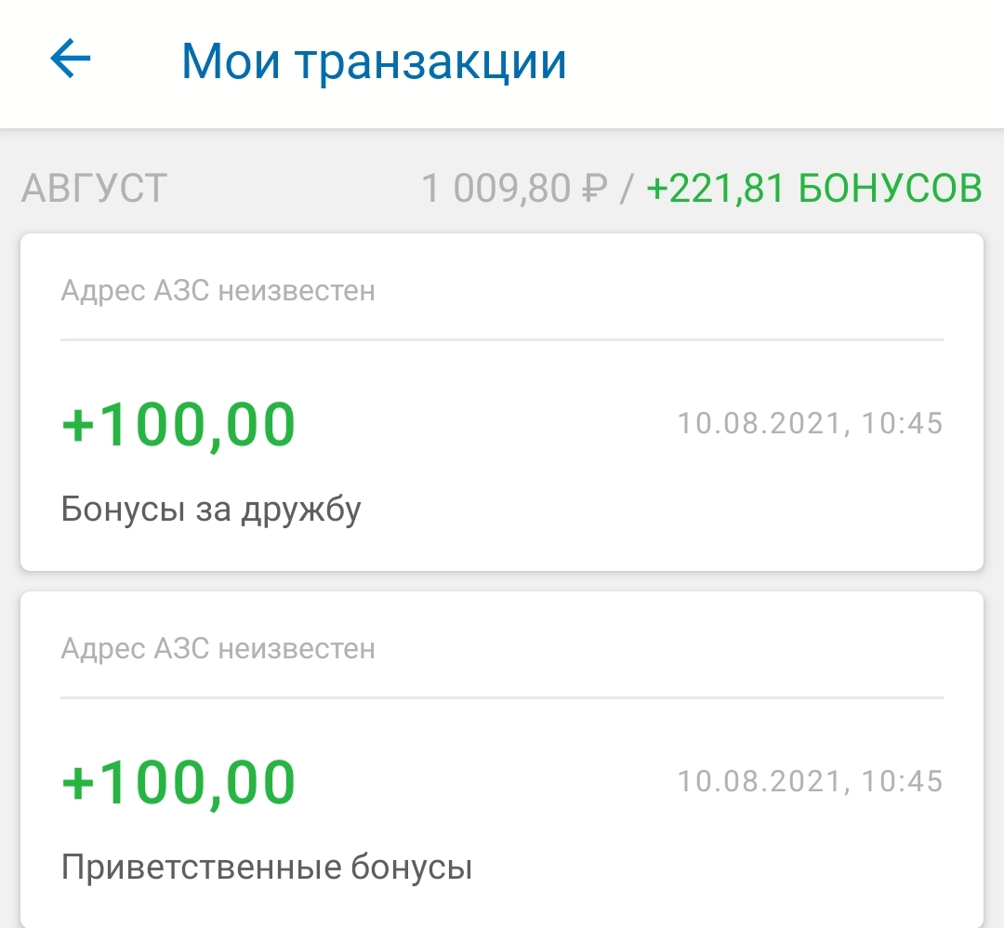Select the 'Мои транзакции' page title
The height and width of the screenshot is (928, 1004).
tap(374, 61)
